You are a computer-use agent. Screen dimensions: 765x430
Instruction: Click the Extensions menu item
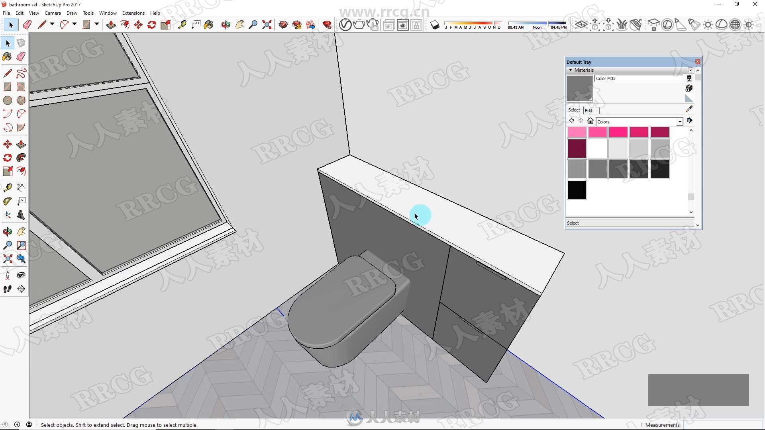pos(132,13)
